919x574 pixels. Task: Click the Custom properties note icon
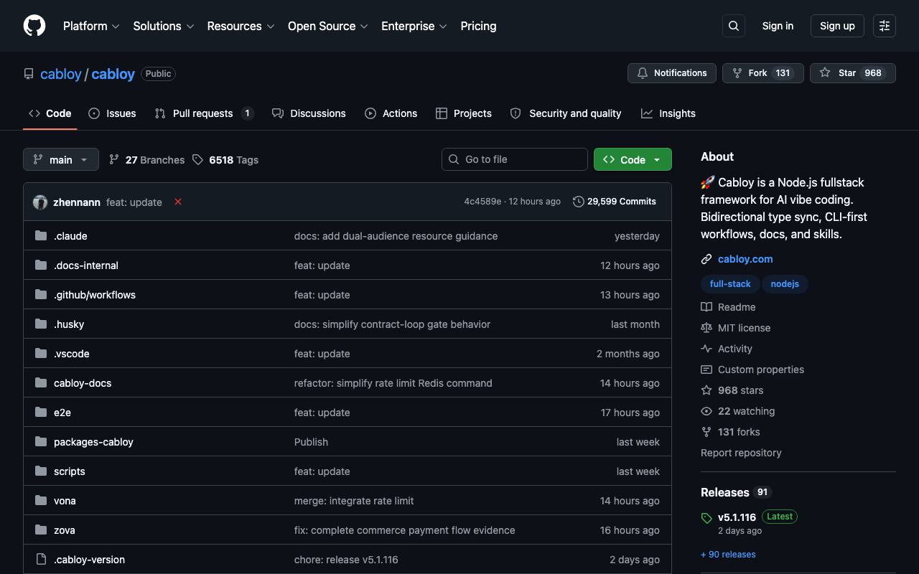(x=706, y=370)
